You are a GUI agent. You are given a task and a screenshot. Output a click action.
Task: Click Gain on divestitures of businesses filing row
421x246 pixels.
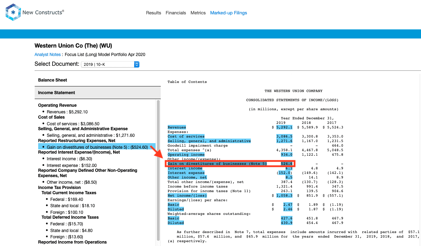pos(230,164)
